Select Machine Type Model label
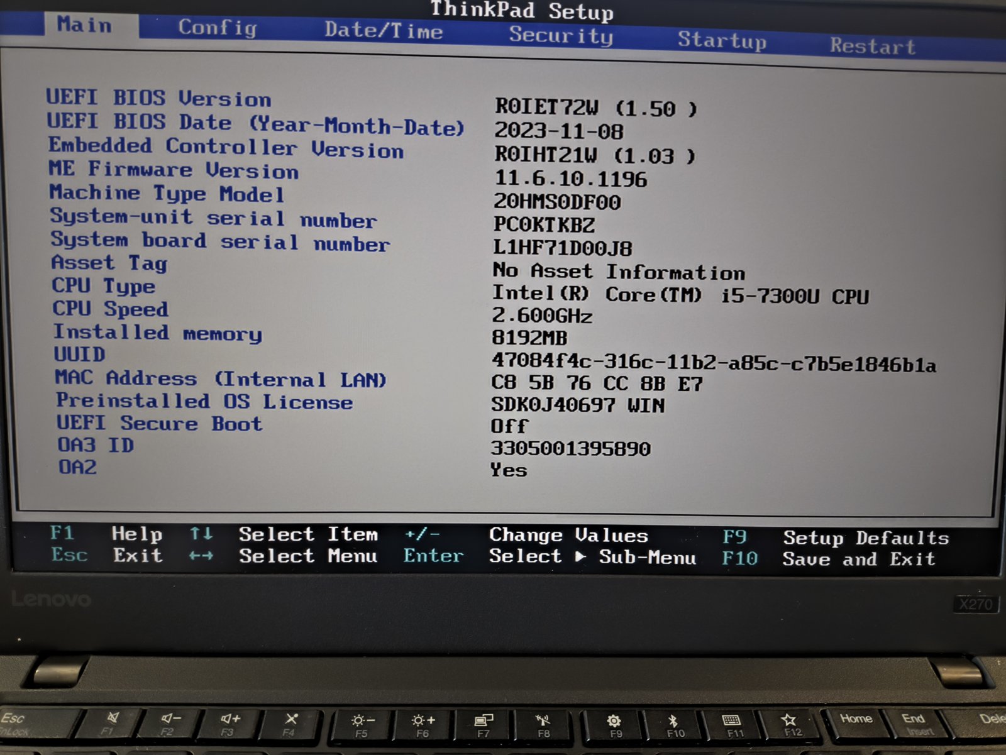 [167, 193]
